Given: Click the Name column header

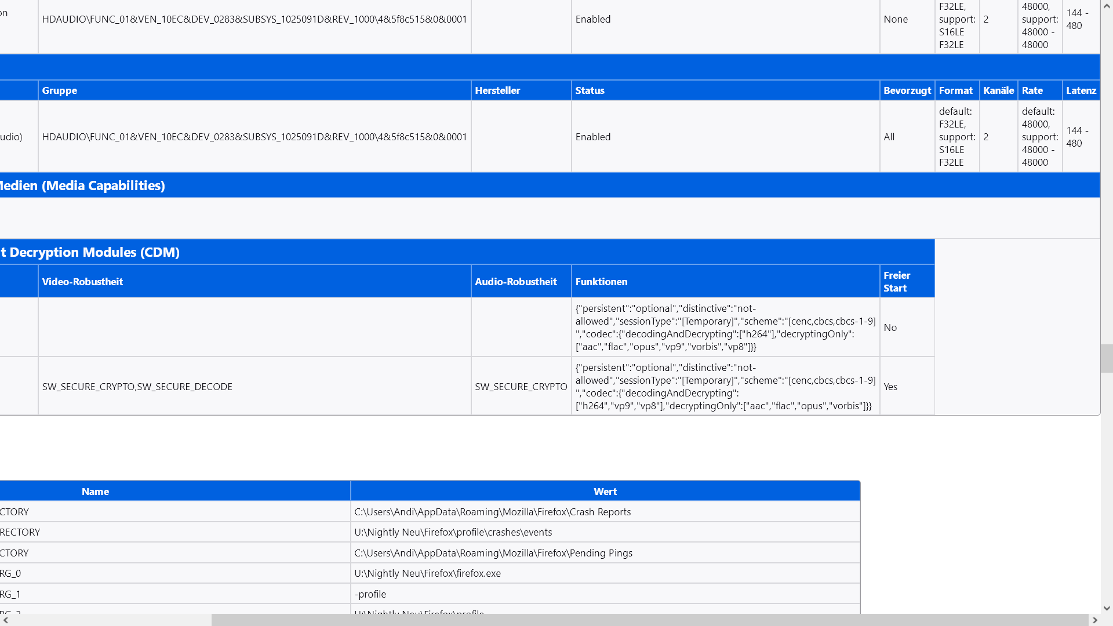Looking at the screenshot, I should (95, 492).
